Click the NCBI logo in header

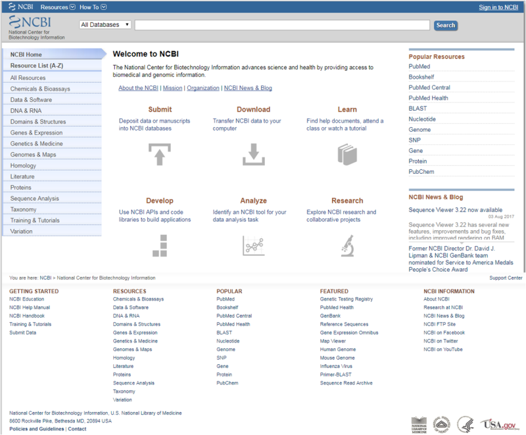point(30,22)
